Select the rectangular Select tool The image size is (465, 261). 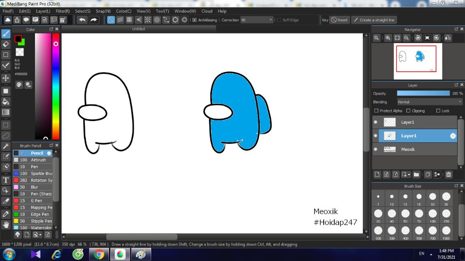tap(5, 125)
